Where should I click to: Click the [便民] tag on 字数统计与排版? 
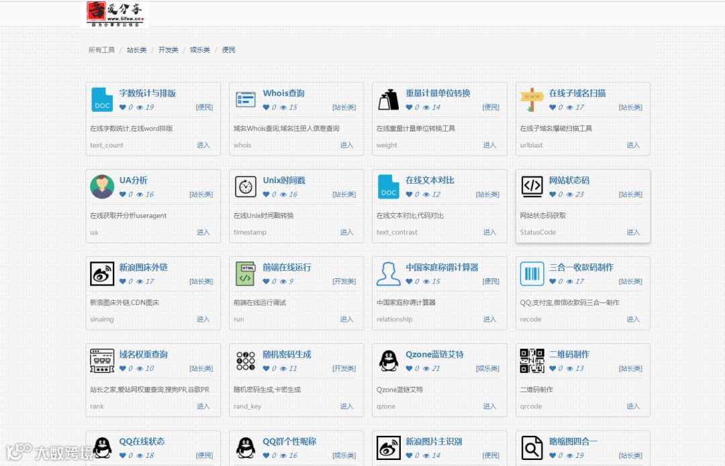(x=204, y=107)
